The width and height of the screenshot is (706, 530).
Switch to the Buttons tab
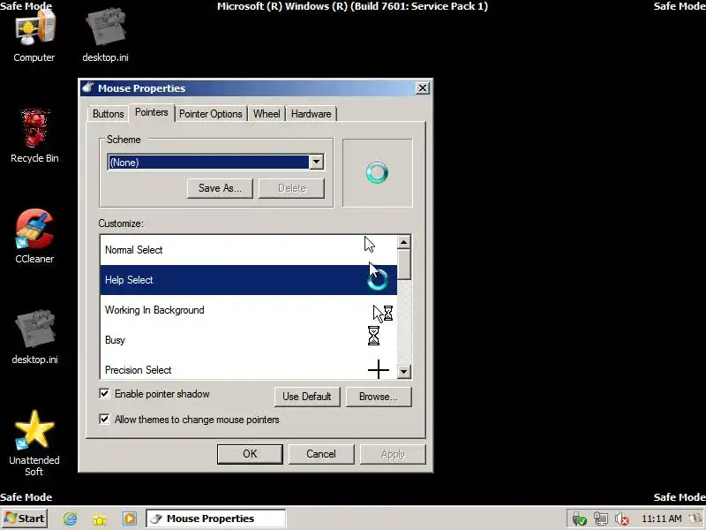point(108,114)
